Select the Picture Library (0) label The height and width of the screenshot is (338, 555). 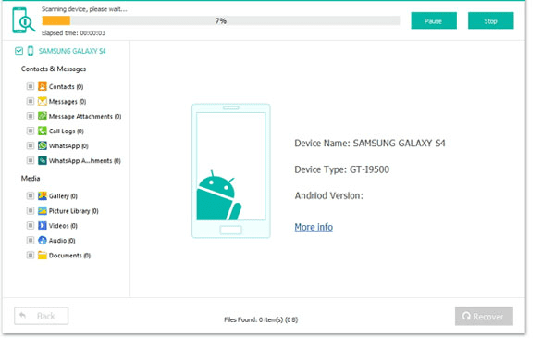pyautogui.click(x=74, y=211)
